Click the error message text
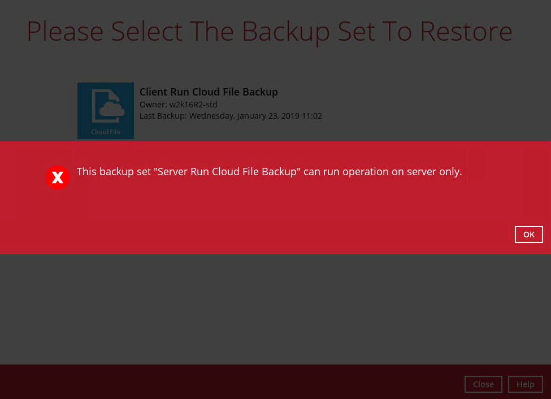Viewport: 551px width, 399px height. [x=269, y=172]
